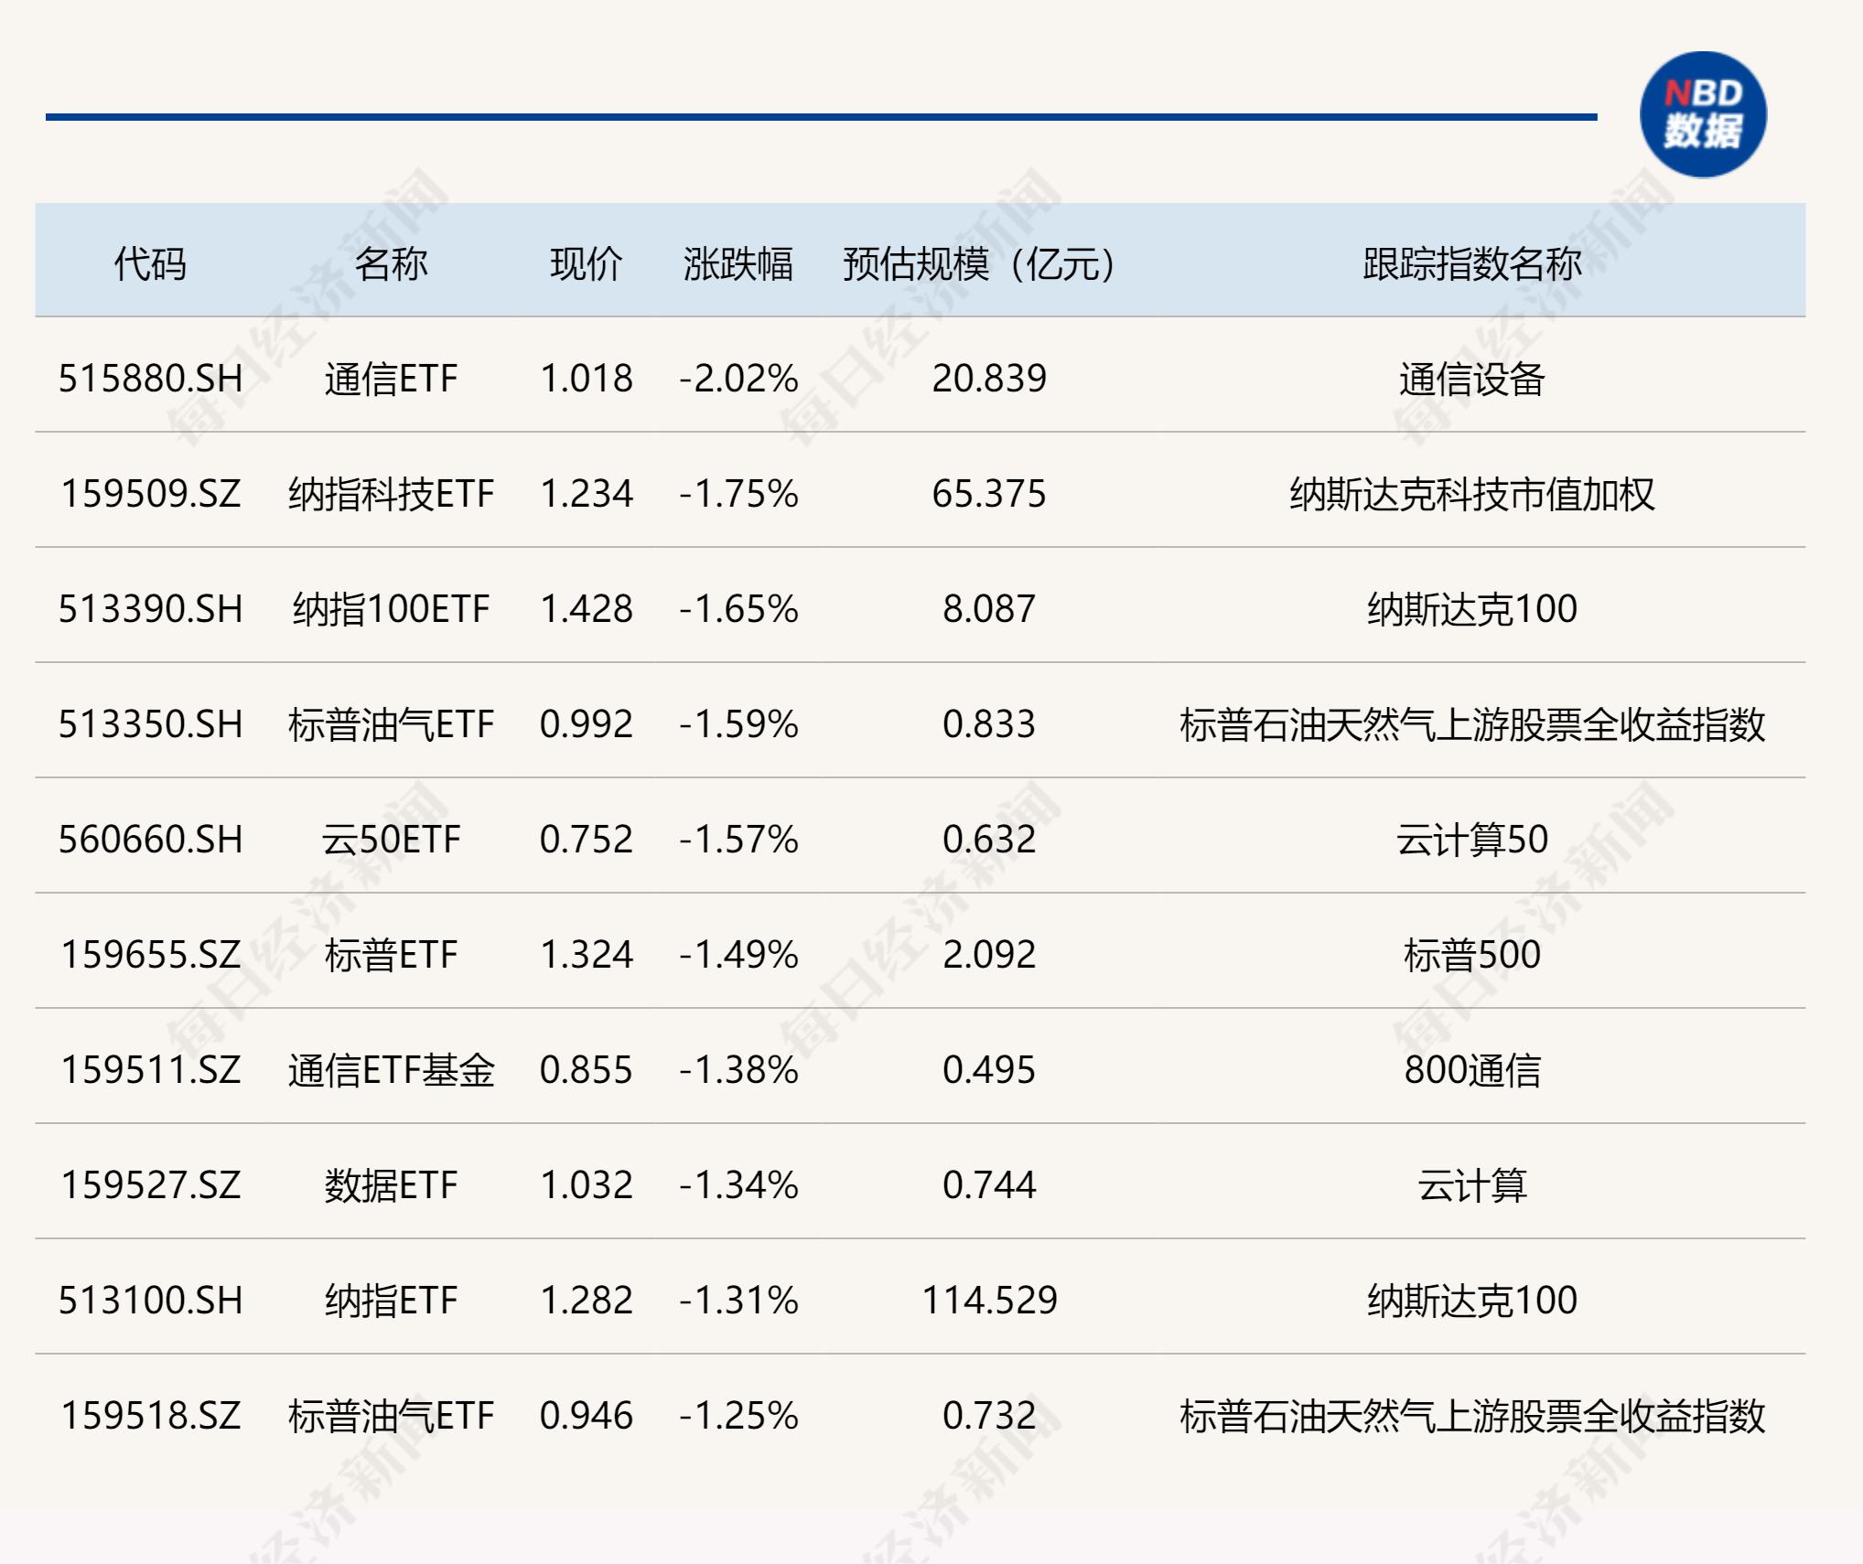Click the price 1.324
Viewport: 1863px width, 1564px height.
pos(587,955)
